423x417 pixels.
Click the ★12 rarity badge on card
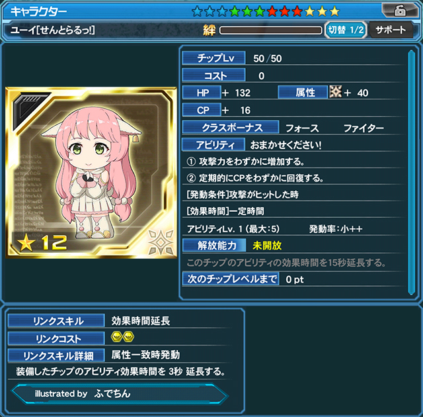[x=42, y=242]
